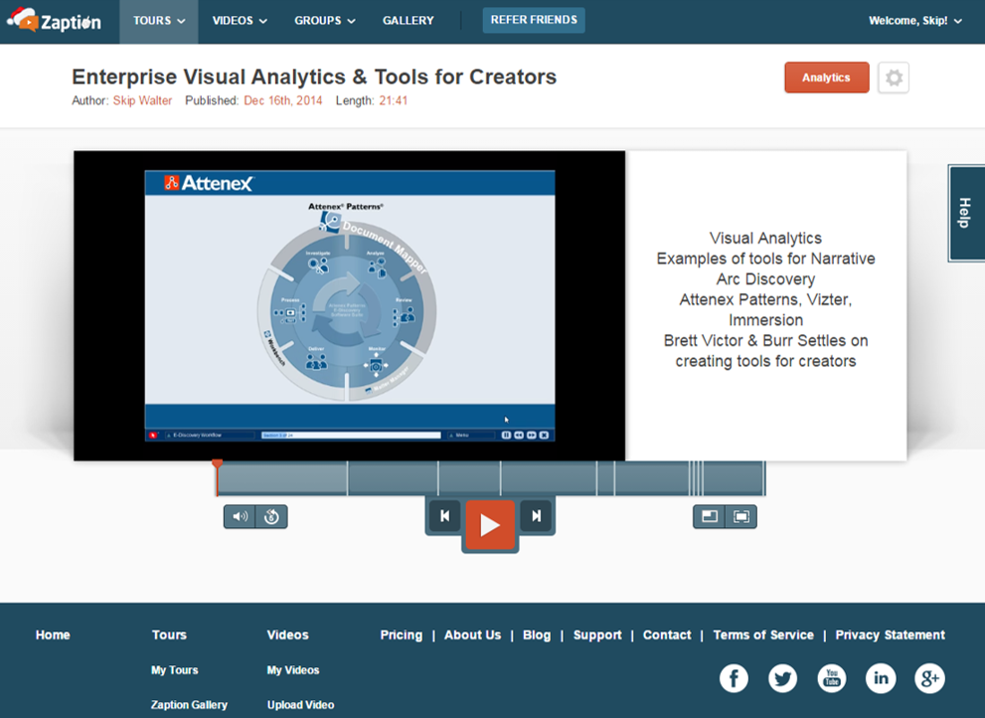This screenshot has width=985, height=718.
Task: Mute the video volume
Action: [x=240, y=517]
